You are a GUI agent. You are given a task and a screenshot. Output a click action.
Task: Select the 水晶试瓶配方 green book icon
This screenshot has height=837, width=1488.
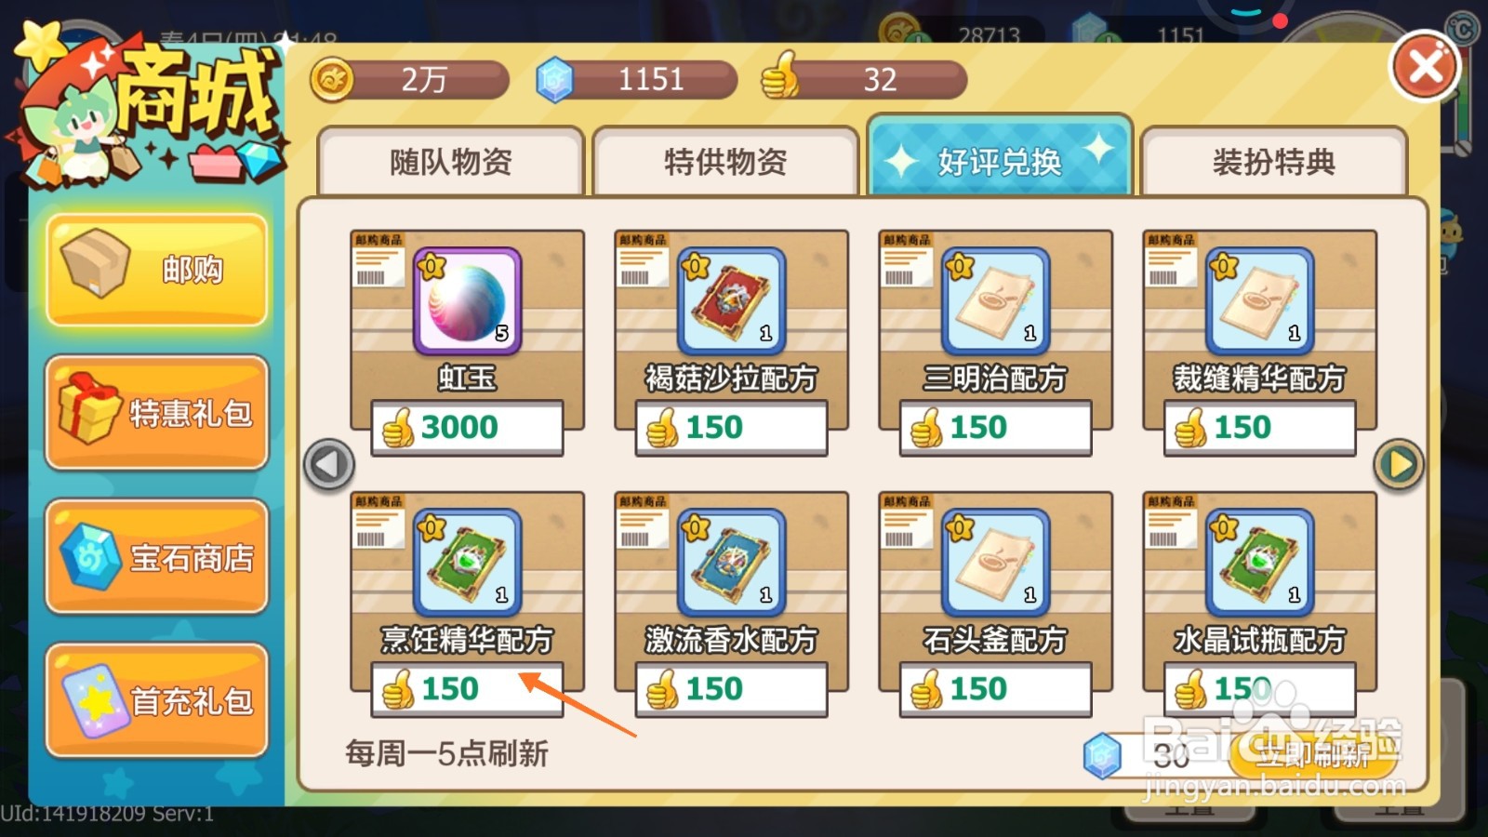(x=1259, y=562)
